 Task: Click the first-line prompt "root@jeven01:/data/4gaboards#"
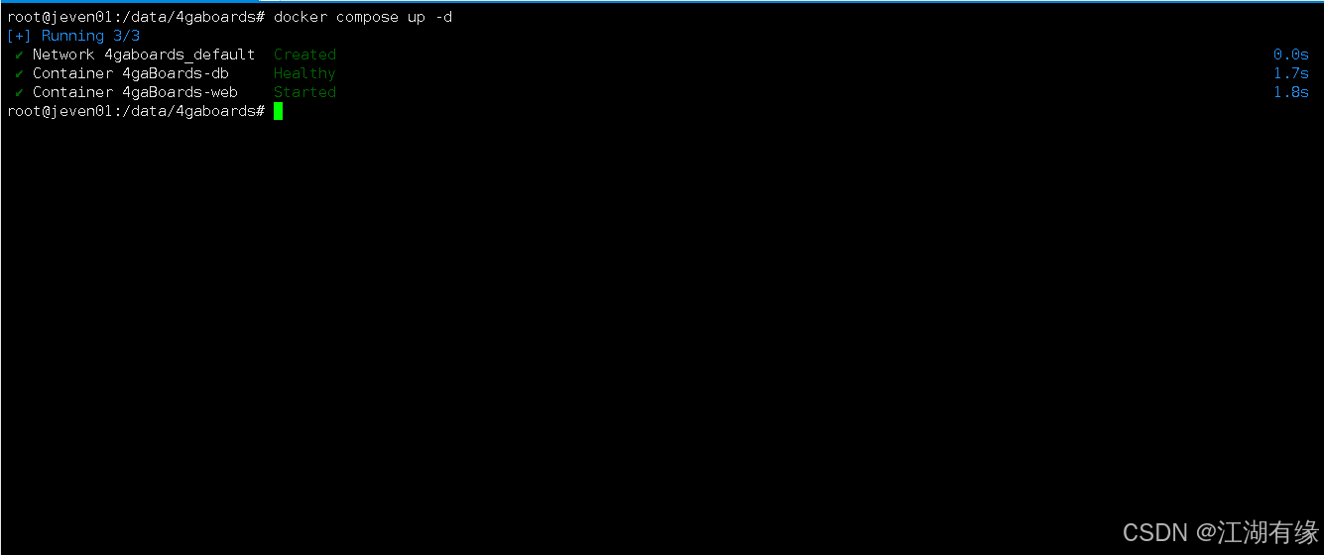pos(136,17)
